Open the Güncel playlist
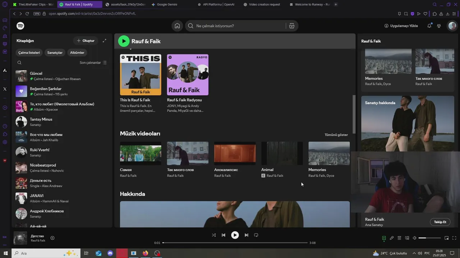Screen dimensions: 460x258 coord(62,76)
